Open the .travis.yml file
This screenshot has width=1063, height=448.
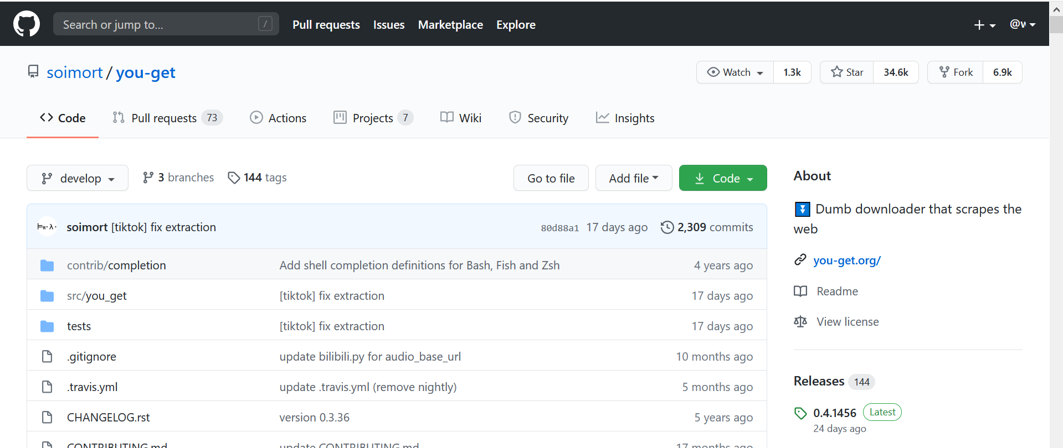pos(92,387)
